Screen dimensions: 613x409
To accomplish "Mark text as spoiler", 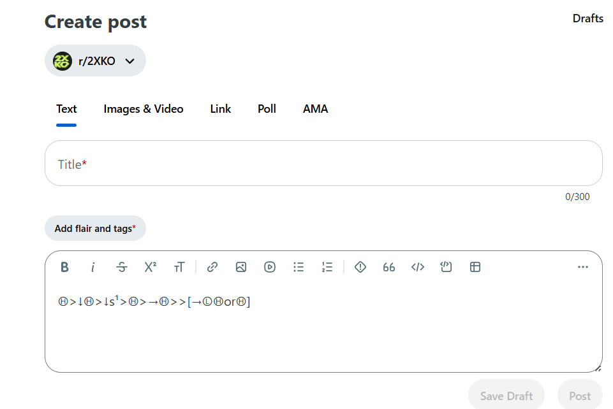I will 360,267.
